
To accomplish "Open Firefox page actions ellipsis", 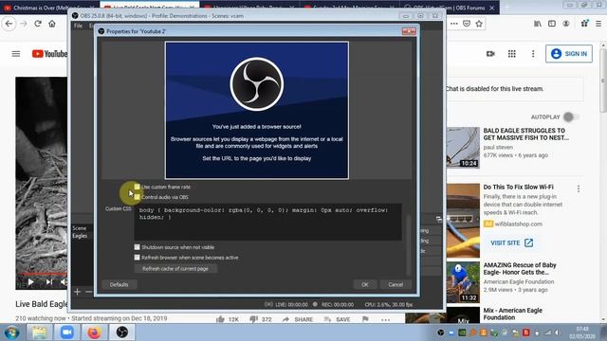I will click(x=454, y=24).
